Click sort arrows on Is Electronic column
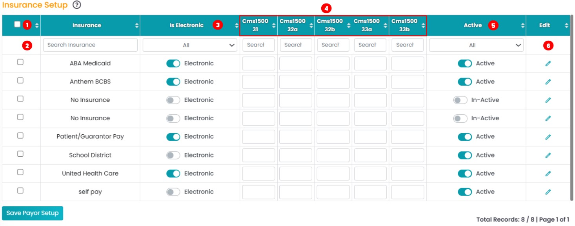Screen dimensions: 575x226 pos(237,25)
